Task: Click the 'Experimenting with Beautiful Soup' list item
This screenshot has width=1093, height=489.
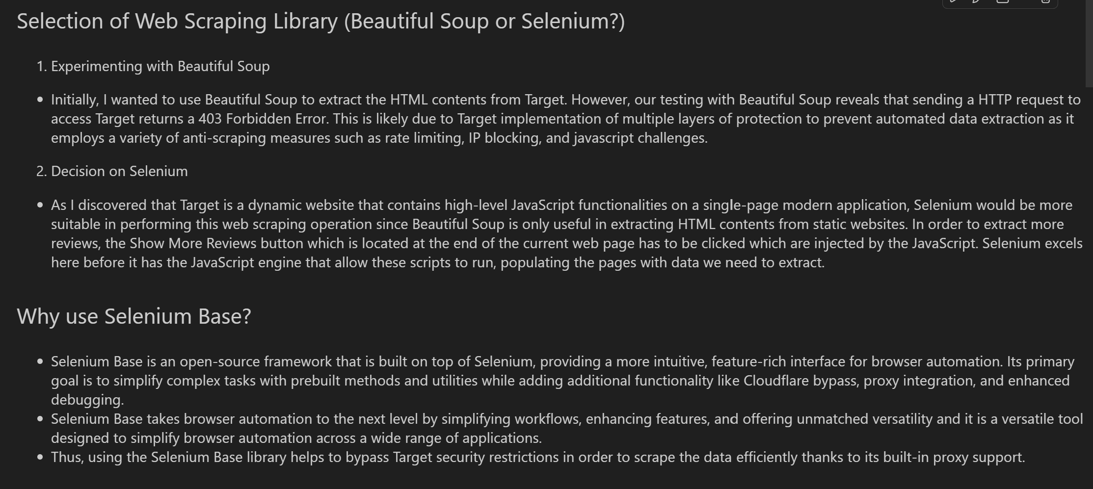Action: coord(160,66)
